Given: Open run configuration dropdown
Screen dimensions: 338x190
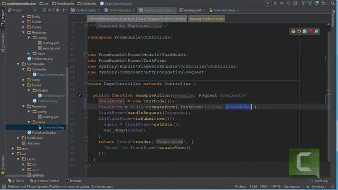Looking at the screenshot, I should click(268, 3).
